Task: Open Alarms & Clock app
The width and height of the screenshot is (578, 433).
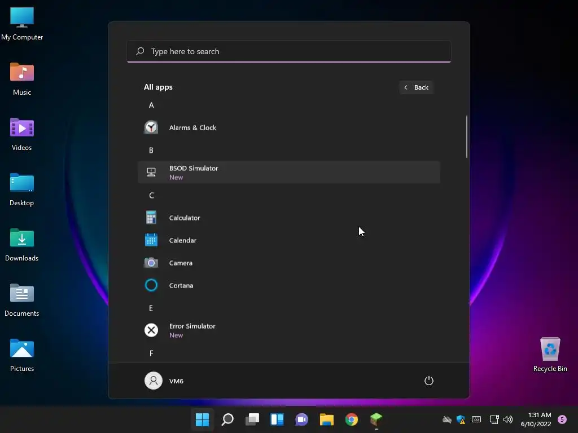Action: (288, 127)
